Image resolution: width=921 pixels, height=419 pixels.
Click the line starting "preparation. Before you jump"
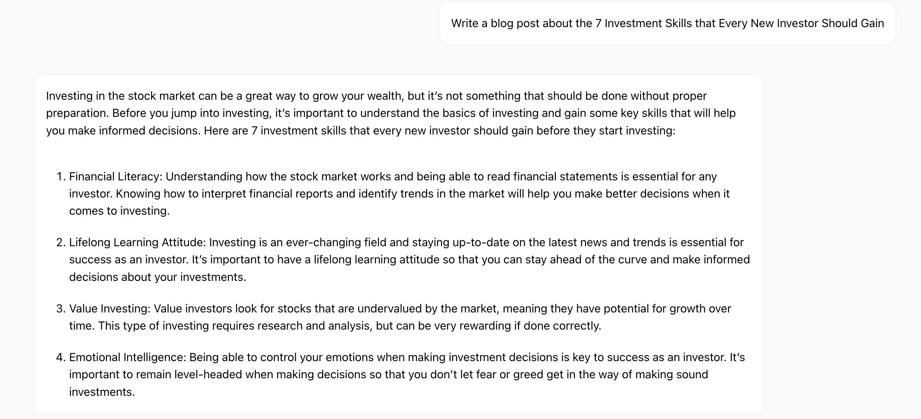[391, 113]
